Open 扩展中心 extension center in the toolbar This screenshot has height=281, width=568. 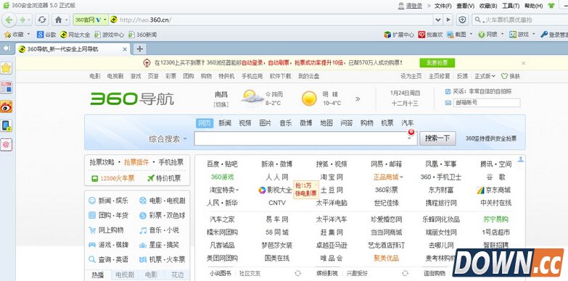point(399,35)
